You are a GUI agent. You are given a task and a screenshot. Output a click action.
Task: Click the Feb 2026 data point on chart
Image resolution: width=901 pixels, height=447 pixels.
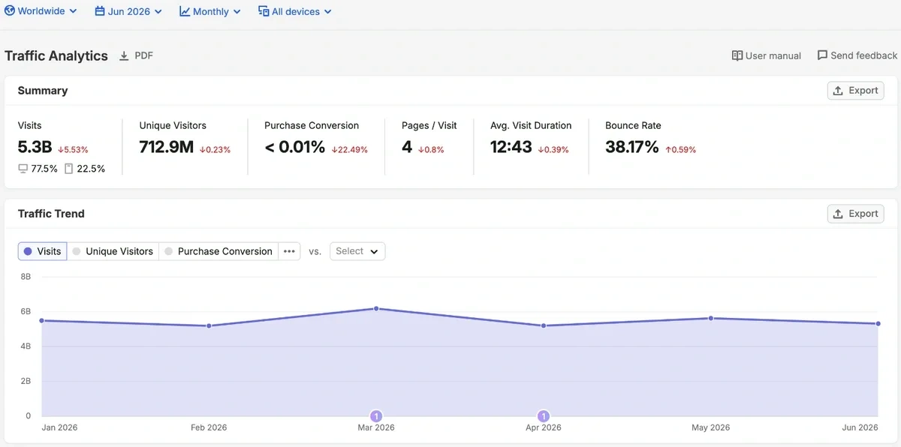tap(209, 325)
